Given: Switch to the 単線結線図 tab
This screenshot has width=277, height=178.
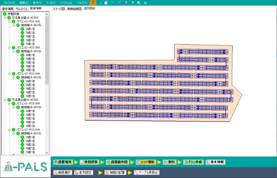Looking at the screenshot, I should click(x=74, y=9).
